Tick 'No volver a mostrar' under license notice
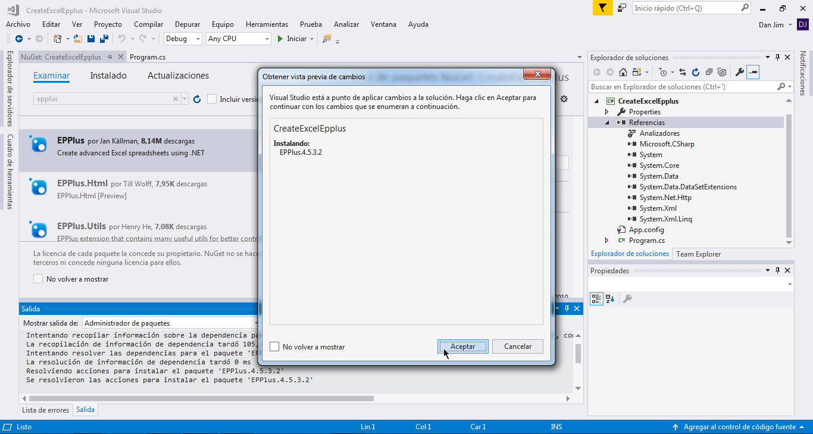813x434 pixels. [38, 279]
